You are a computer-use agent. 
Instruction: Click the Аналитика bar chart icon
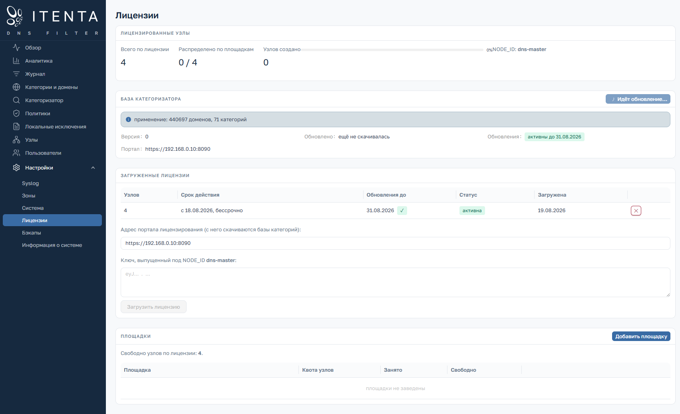pos(16,61)
